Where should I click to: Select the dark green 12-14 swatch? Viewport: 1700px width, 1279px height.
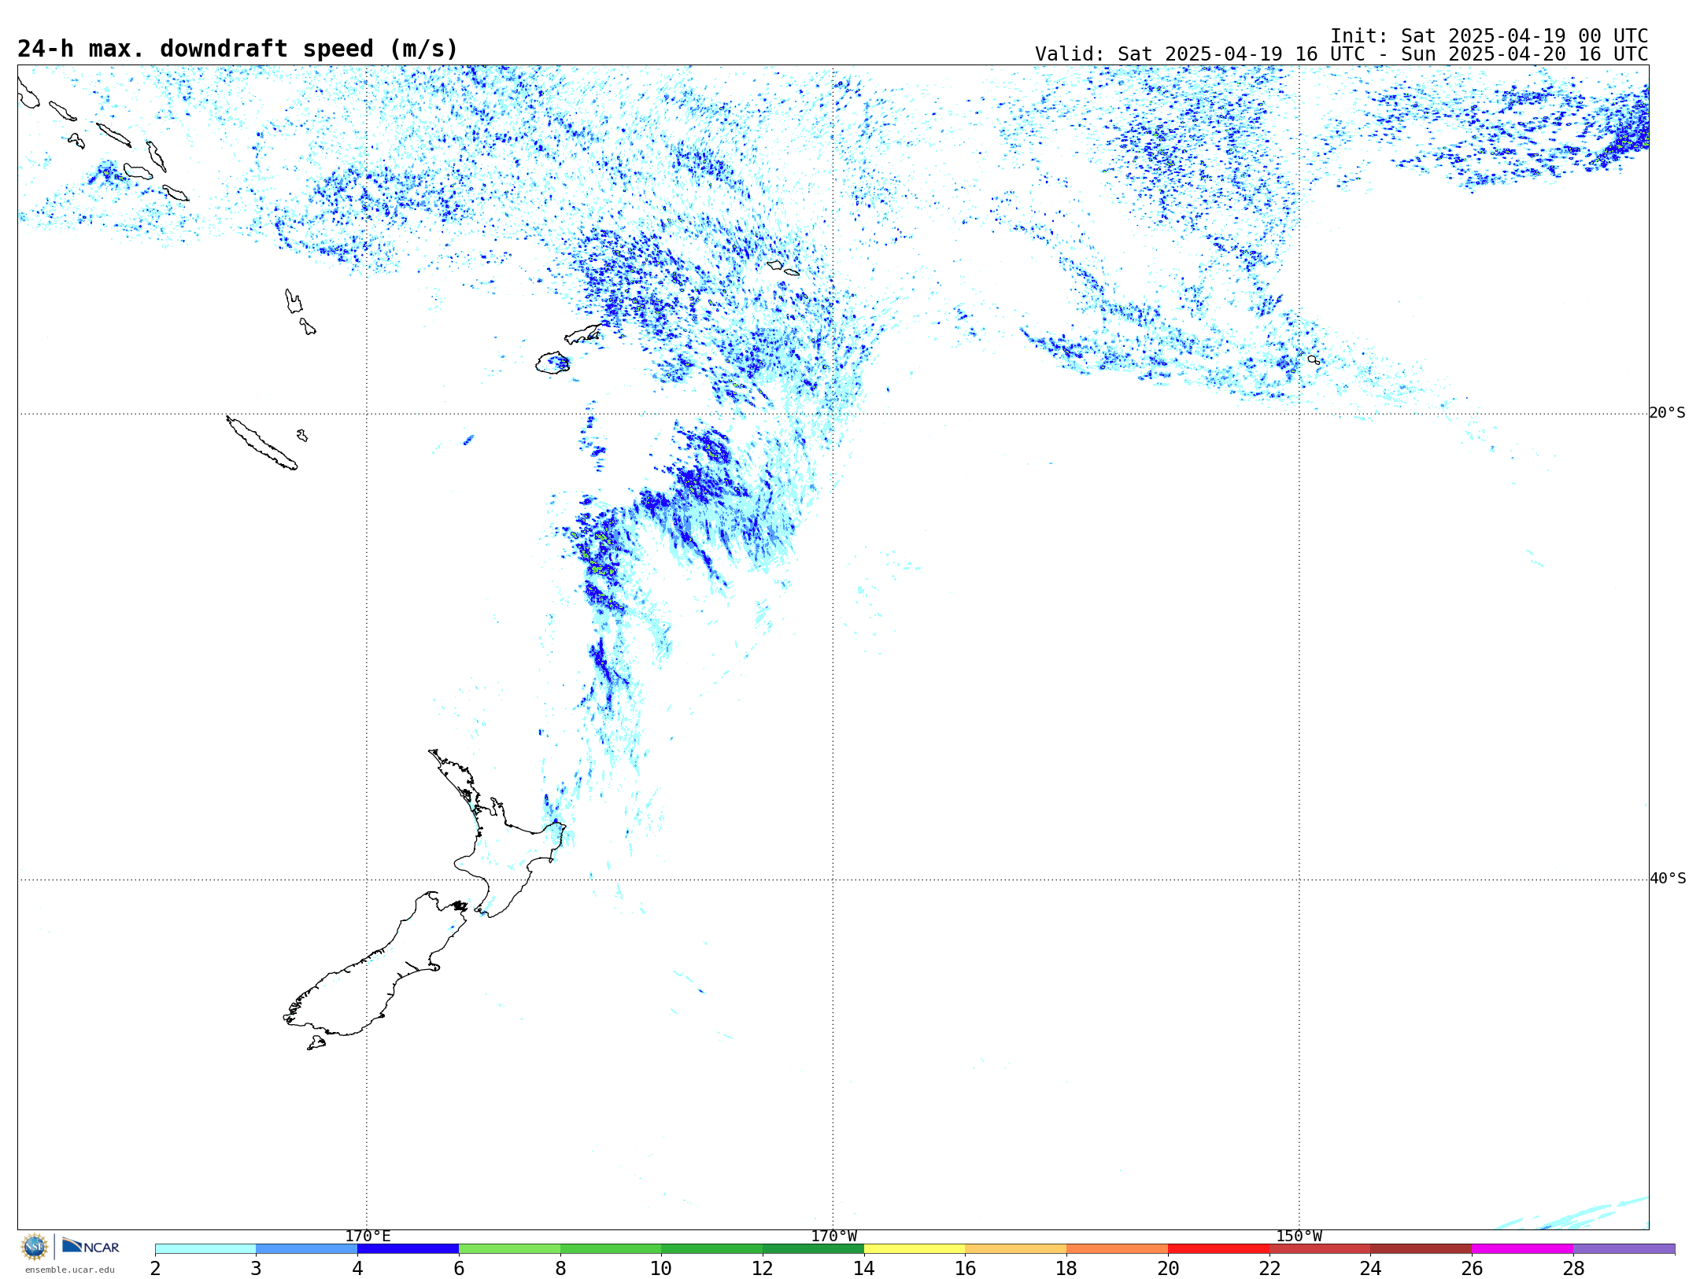pyautogui.click(x=814, y=1249)
